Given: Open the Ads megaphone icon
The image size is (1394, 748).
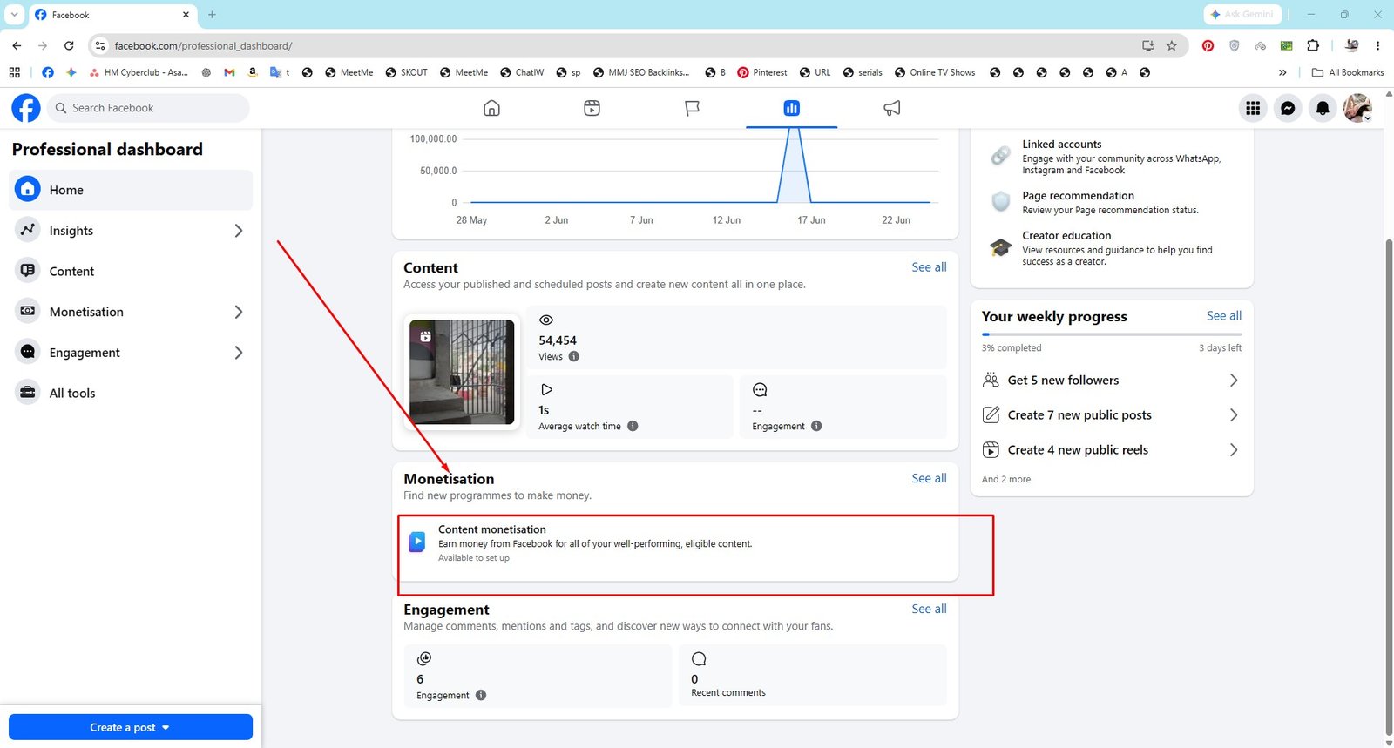Looking at the screenshot, I should coord(891,108).
